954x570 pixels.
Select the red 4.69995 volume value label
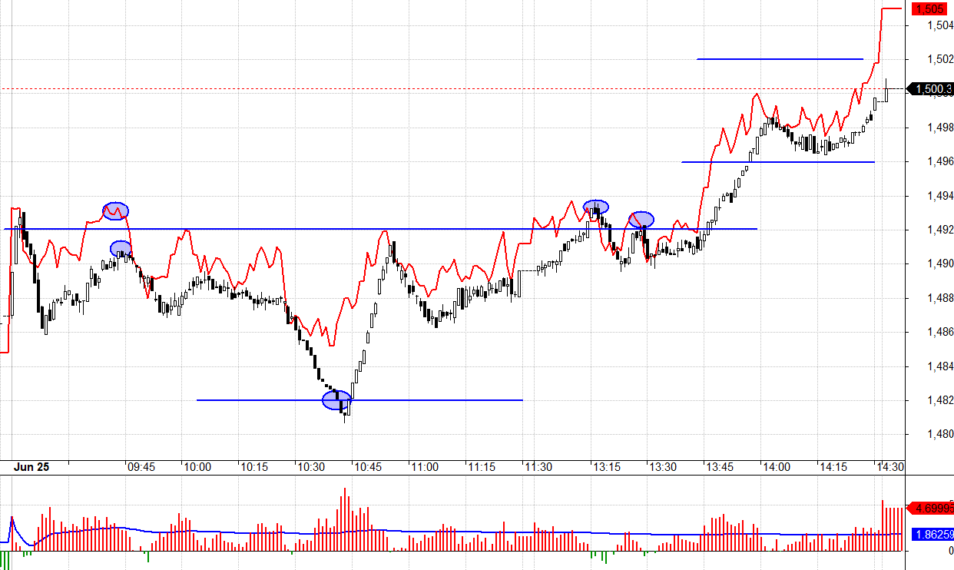(932, 508)
